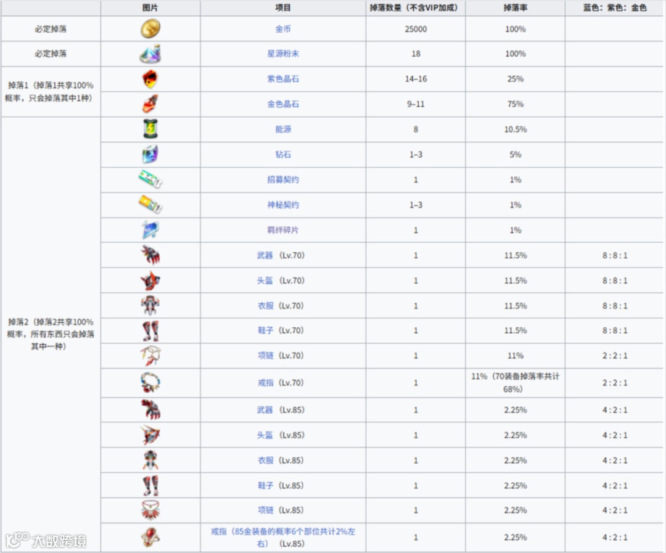666x553 pixels.
Task: Open the 衣服 link in the Lv.85 row
Action: pos(265,461)
